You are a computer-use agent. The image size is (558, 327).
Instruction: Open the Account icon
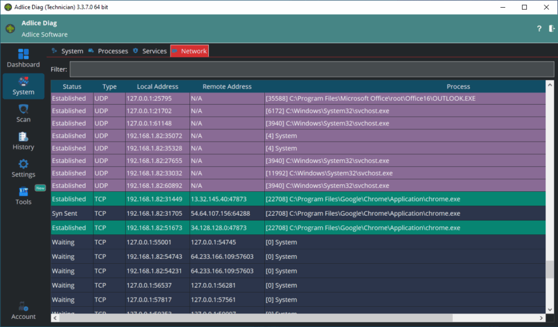pyautogui.click(x=23, y=307)
